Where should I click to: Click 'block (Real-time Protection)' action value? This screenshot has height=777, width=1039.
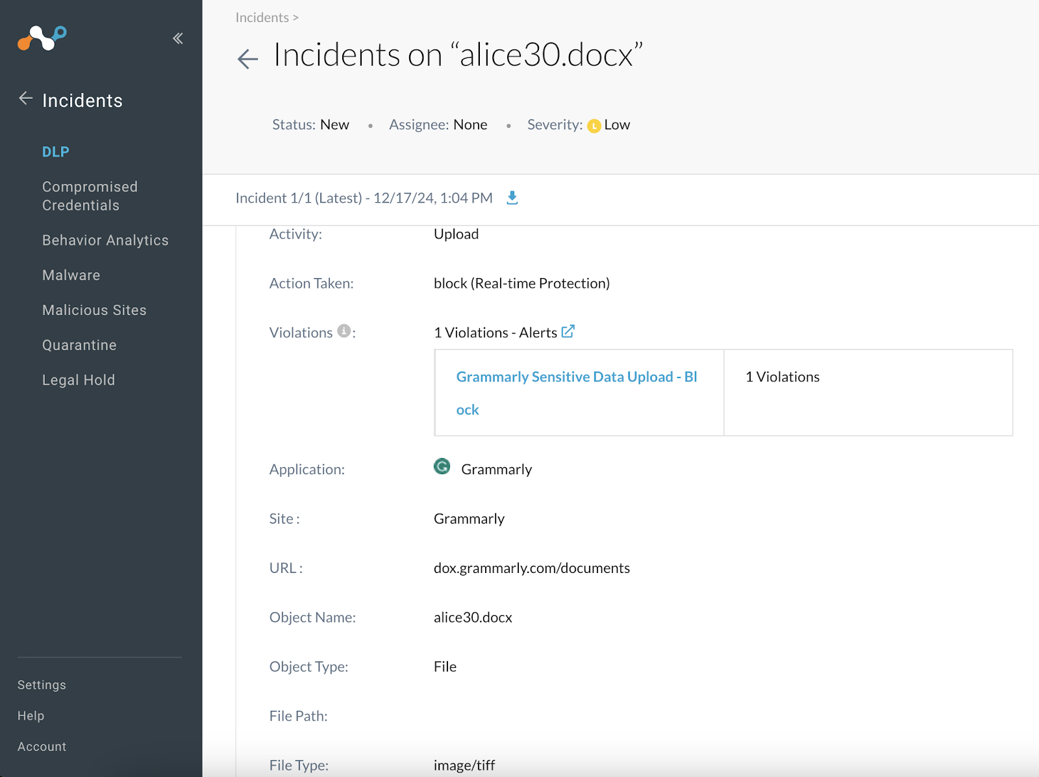click(521, 283)
